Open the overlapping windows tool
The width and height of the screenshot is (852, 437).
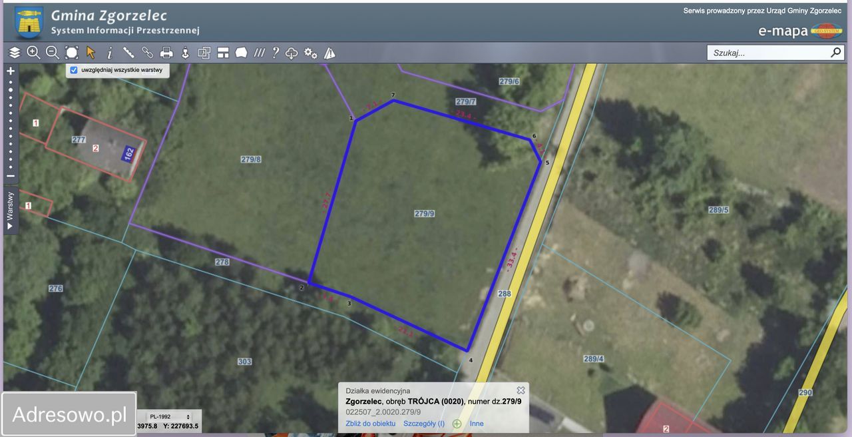[x=204, y=53]
